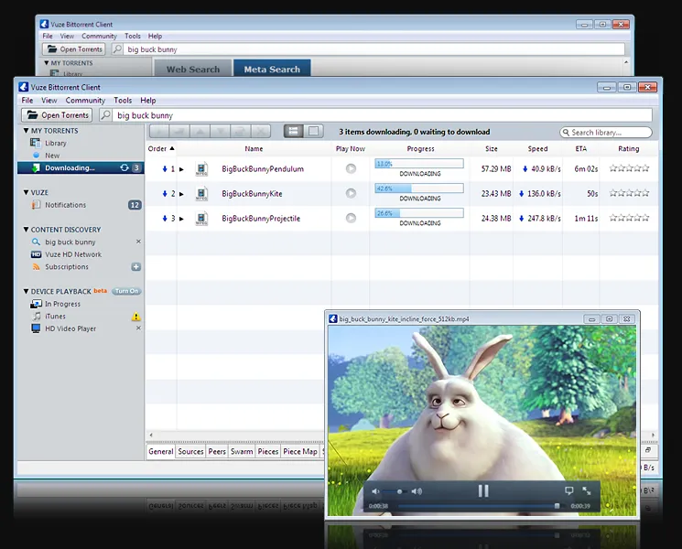Sort by the Name column header
Image resolution: width=682 pixels, height=549 pixels.
pos(254,148)
